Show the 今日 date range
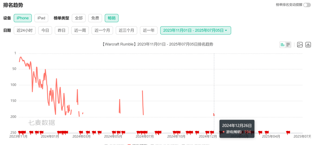 pyautogui.click(x=45, y=30)
